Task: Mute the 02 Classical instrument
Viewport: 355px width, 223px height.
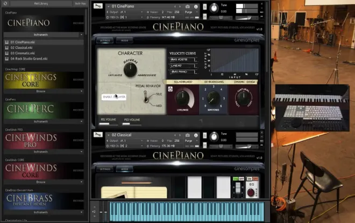Action: tap(205, 145)
